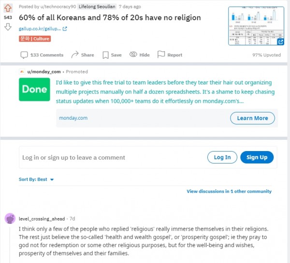290x263 pixels.
Task: Click the monday.com promoted logo icon
Action: point(22,71)
